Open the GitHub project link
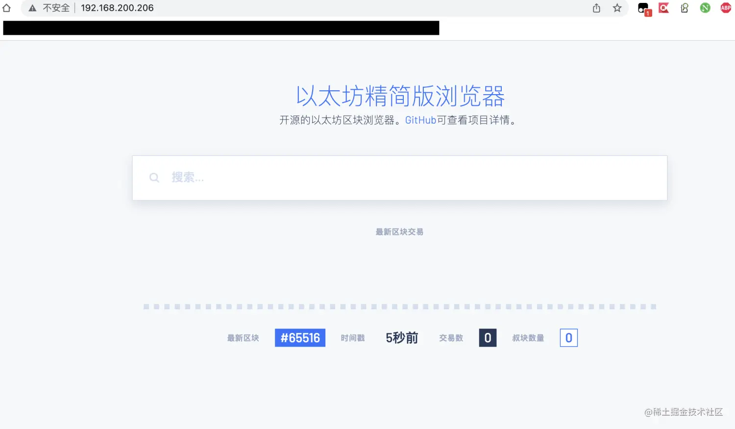The height and width of the screenshot is (429, 735). pyautogui.click(x=420, y=120)
